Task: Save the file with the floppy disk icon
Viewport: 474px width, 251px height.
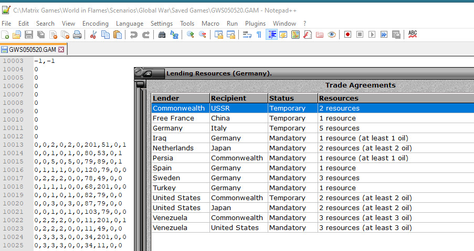Action: click(x=29, y=35)
